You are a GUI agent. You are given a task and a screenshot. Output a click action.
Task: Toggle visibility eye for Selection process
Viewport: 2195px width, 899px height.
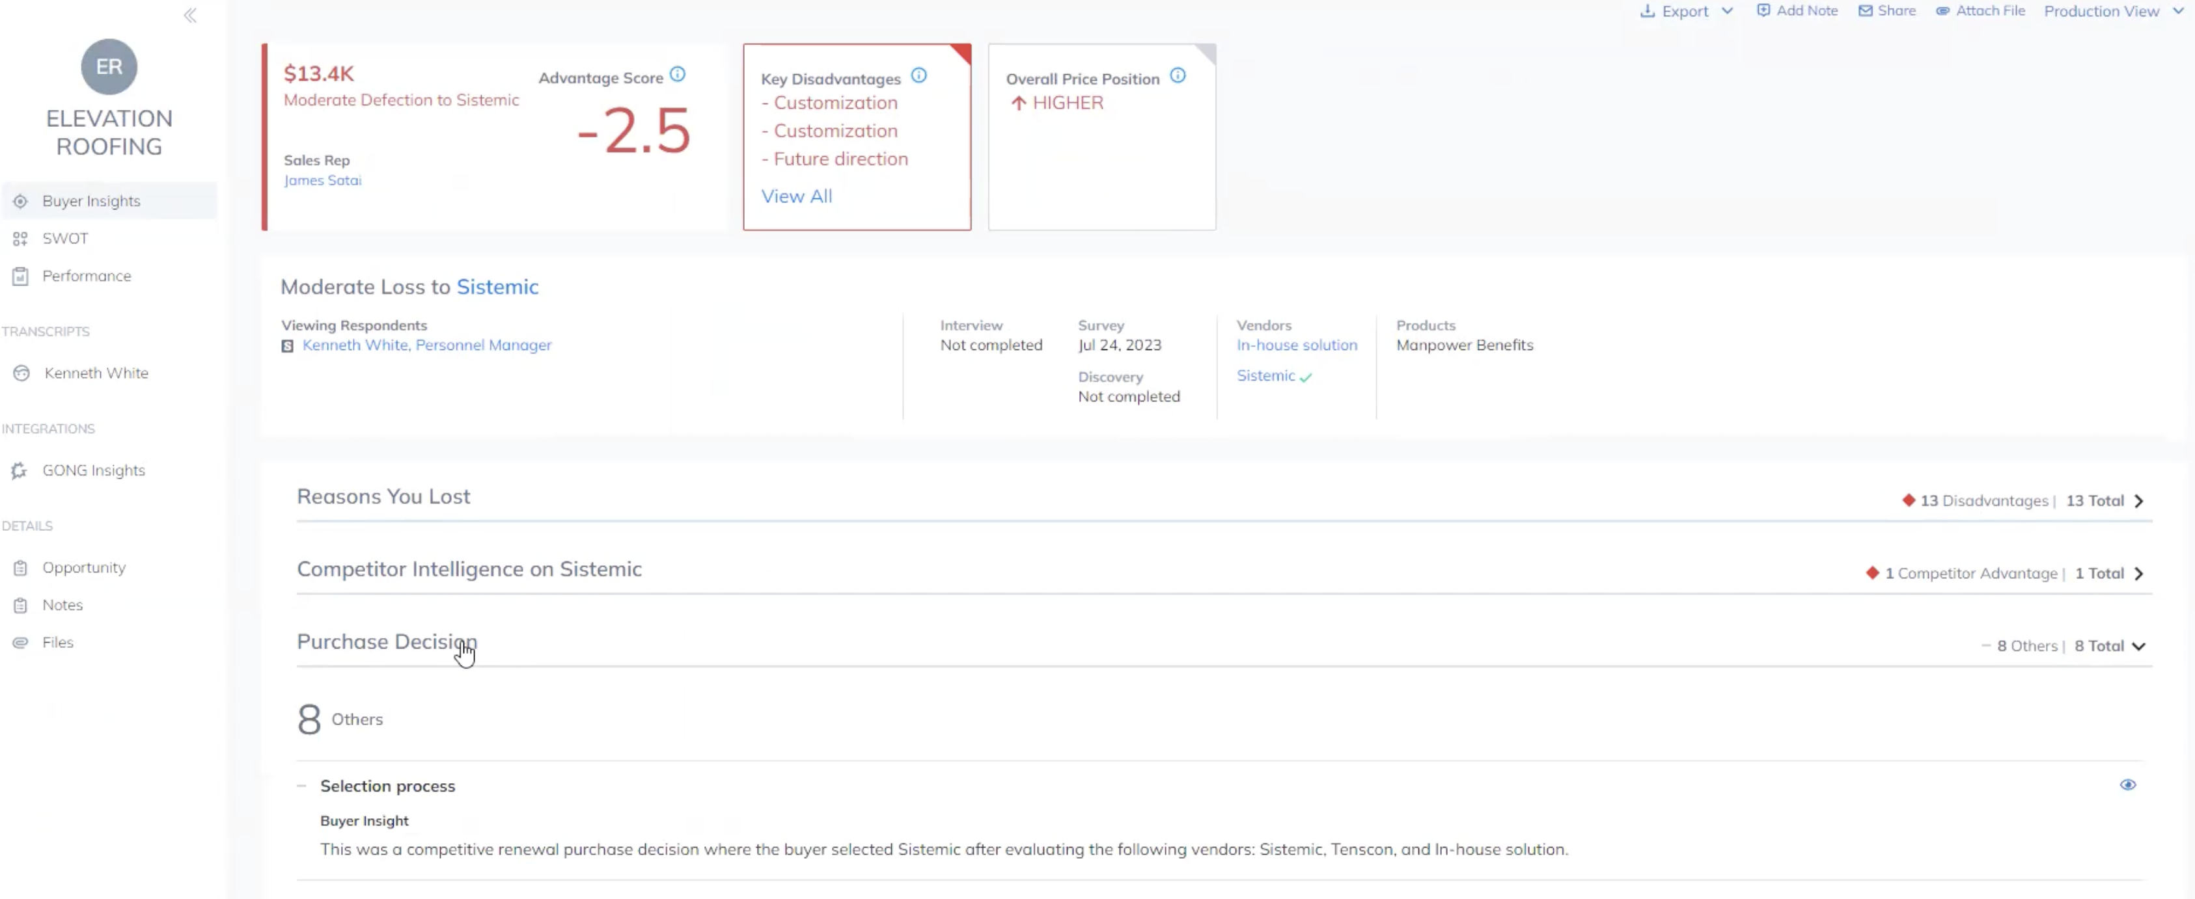2128,784
